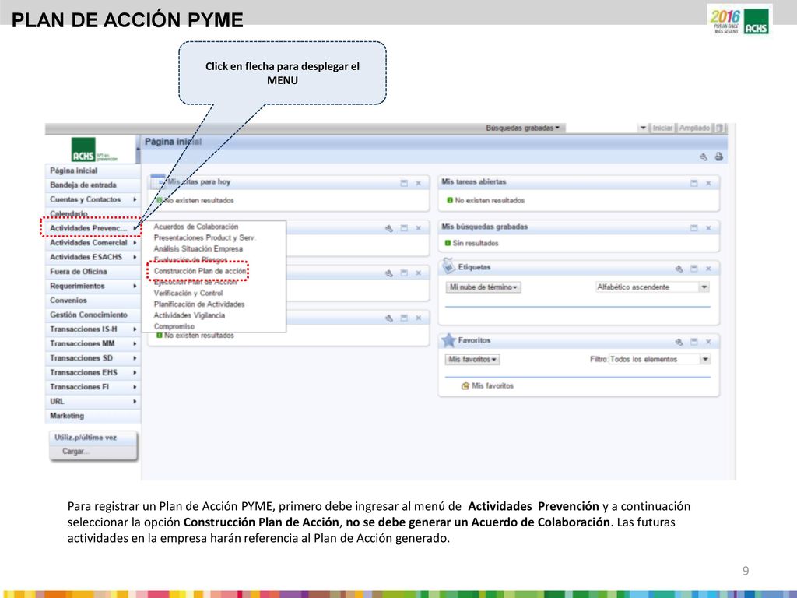The image size is (797, 598).
Task: Select Verificación y Control
Action: coord(188,293)
